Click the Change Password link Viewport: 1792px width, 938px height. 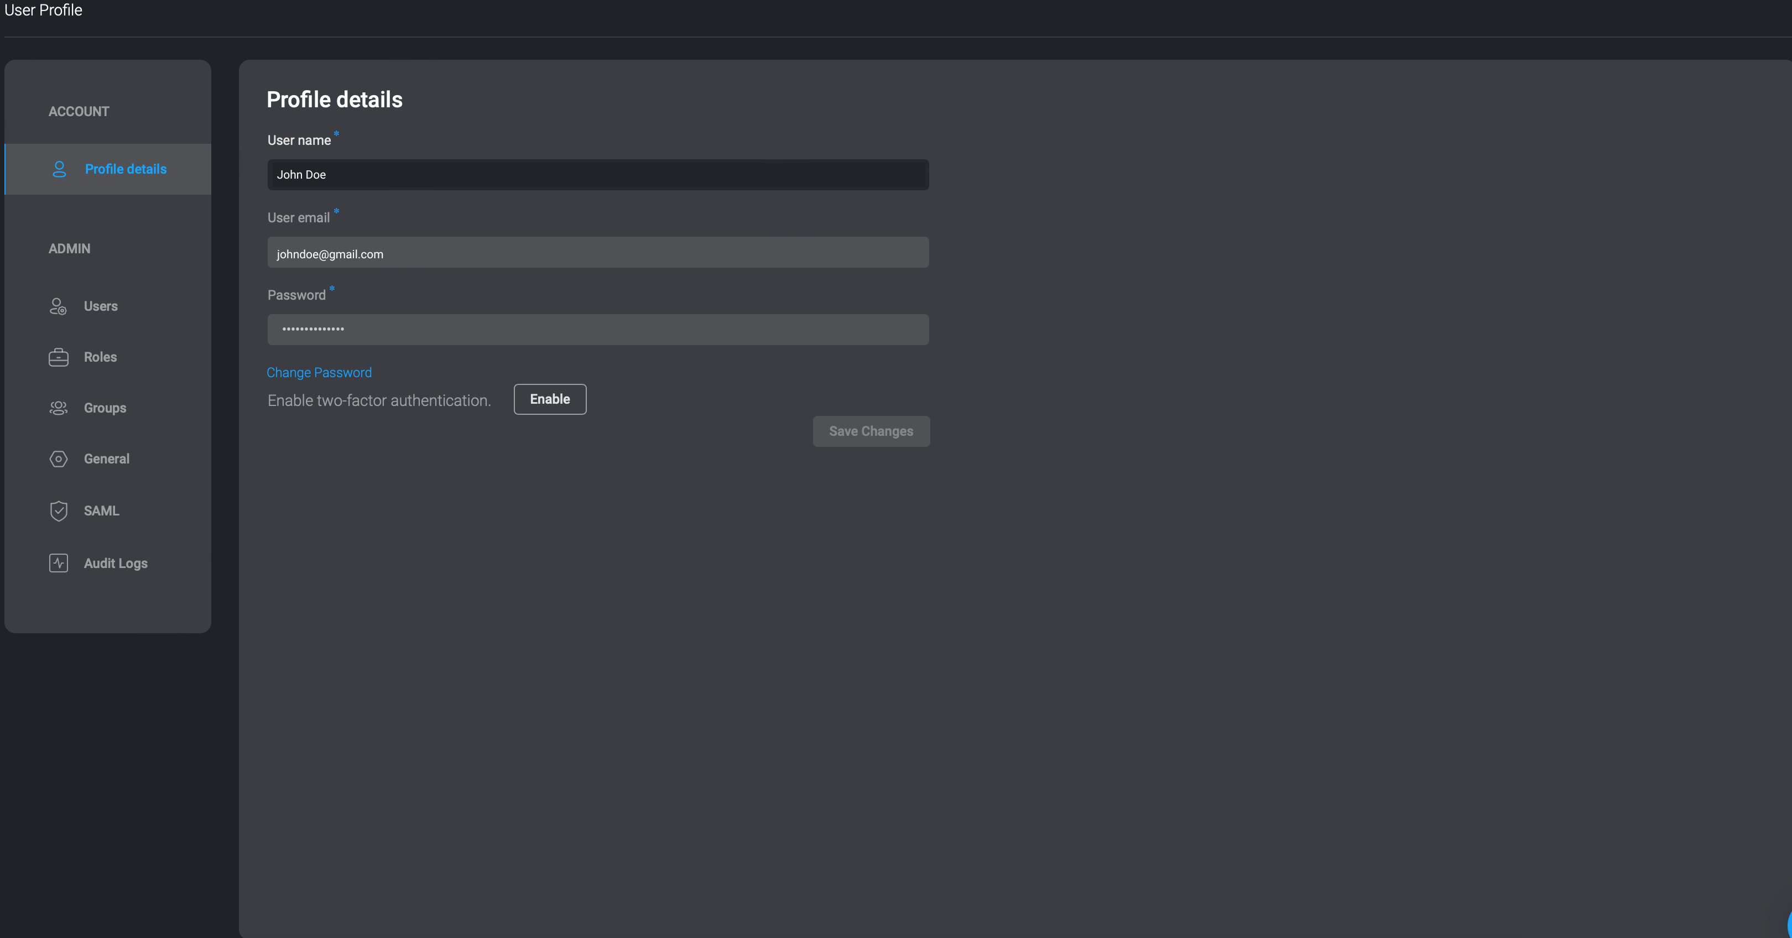[319, 373]
